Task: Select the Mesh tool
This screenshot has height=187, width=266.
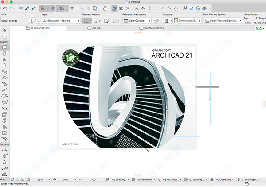Action: pos(4,139)
